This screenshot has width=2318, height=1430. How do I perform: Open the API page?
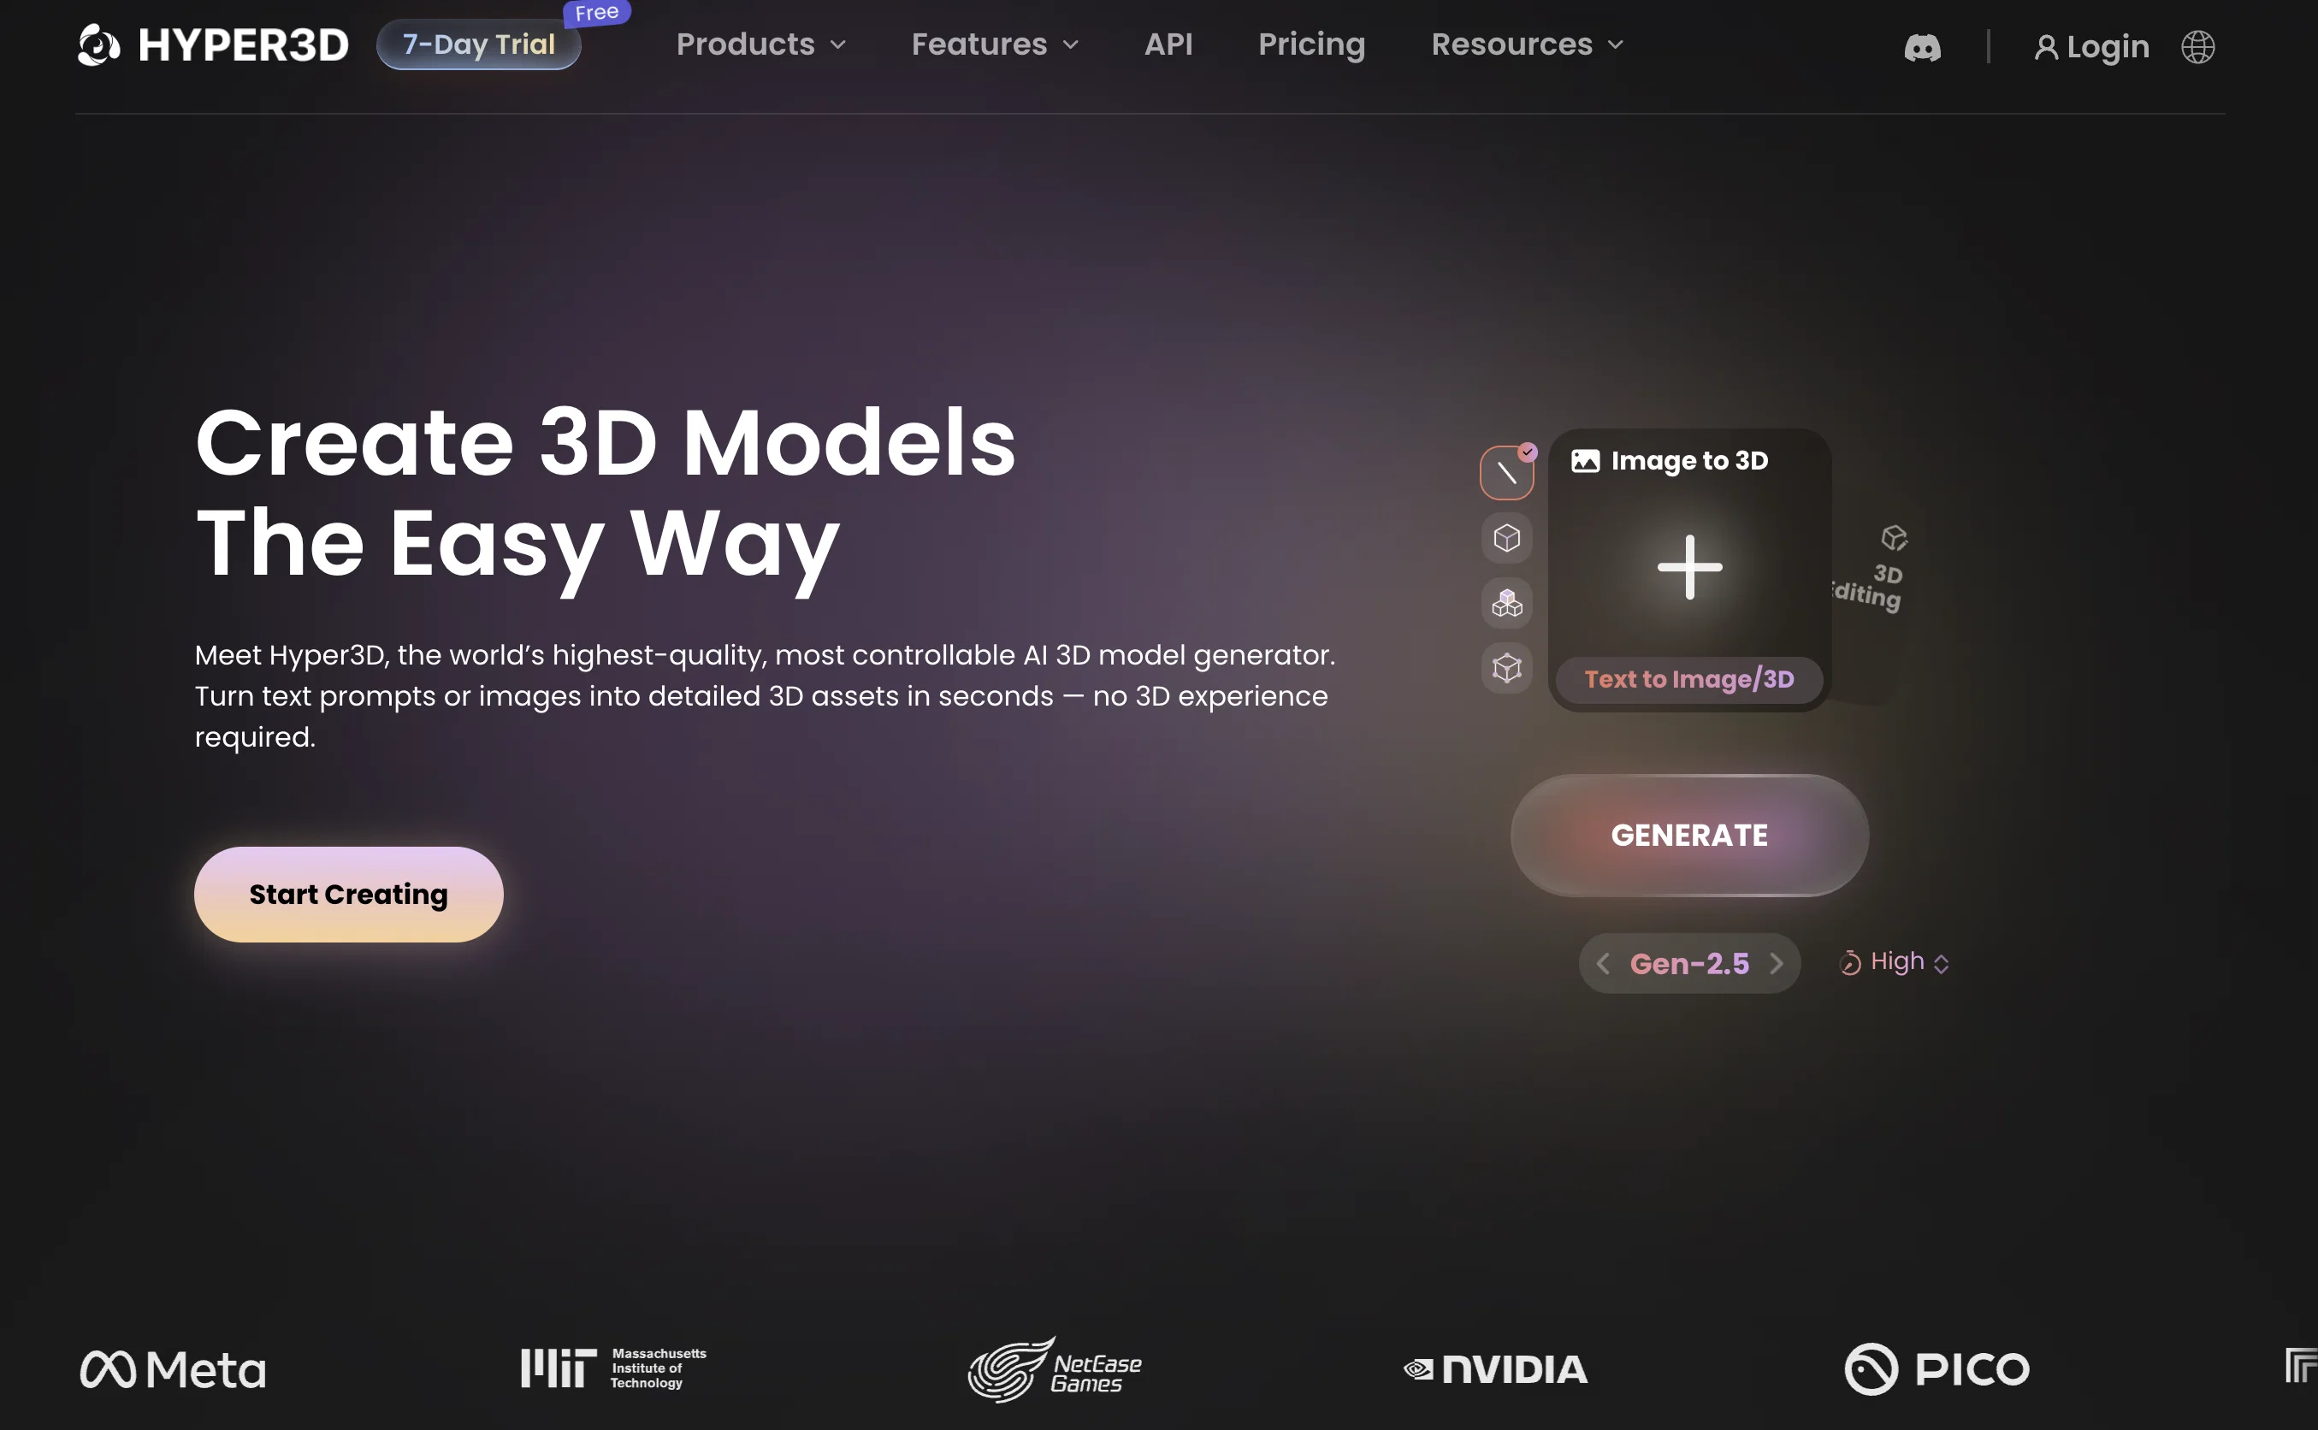[1168, 44]
